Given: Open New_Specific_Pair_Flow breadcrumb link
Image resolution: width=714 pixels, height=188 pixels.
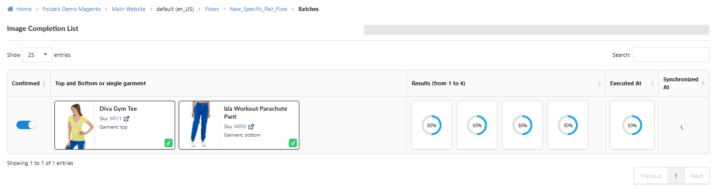Looking at the screenshot, I should tap(258, 9).
